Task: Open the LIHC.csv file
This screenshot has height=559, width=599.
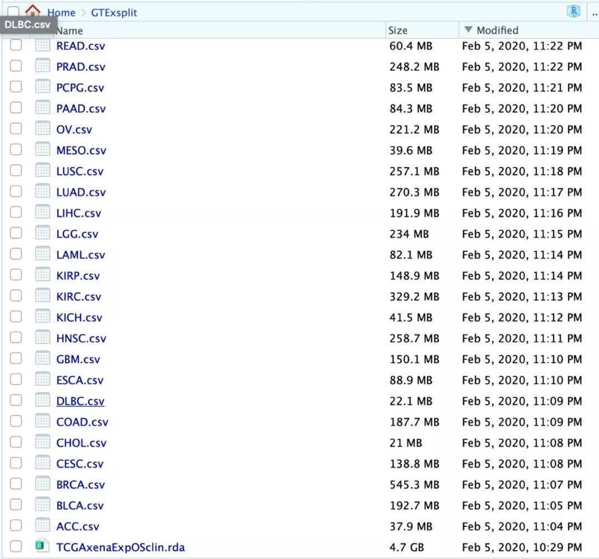Action: (x=79, y=213)
